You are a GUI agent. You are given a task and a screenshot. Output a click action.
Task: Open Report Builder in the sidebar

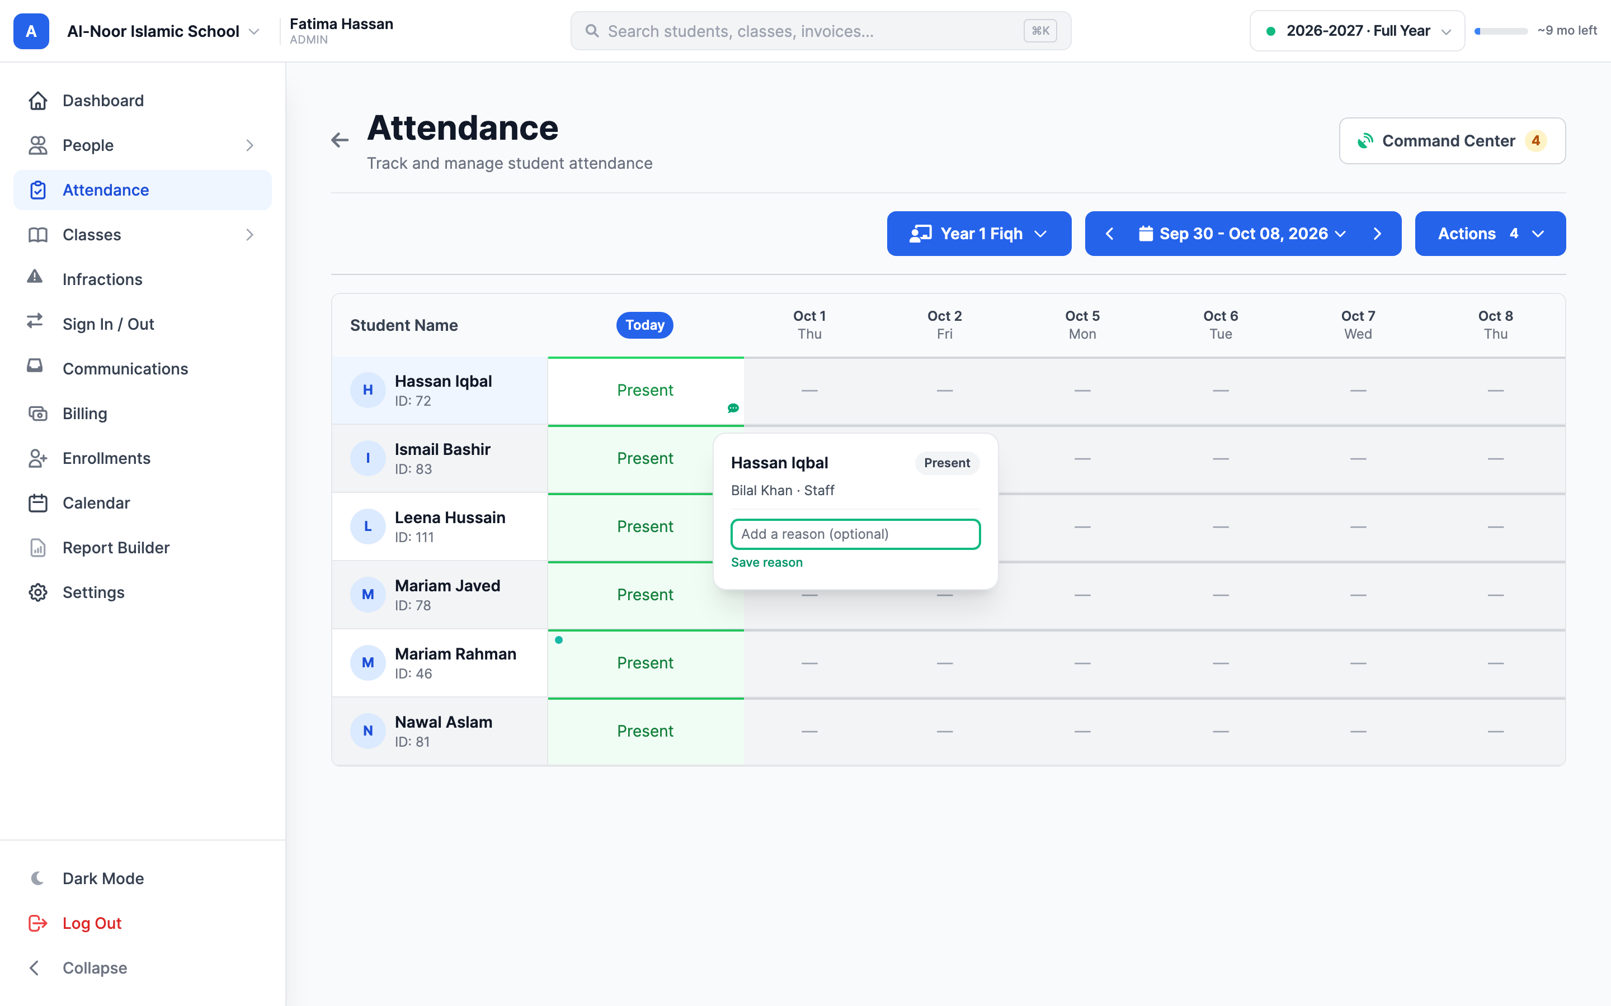143,548
